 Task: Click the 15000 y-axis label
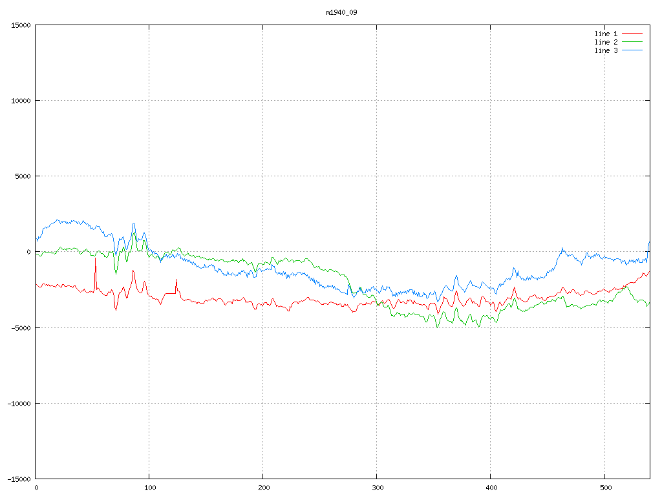tap(21, 25)
